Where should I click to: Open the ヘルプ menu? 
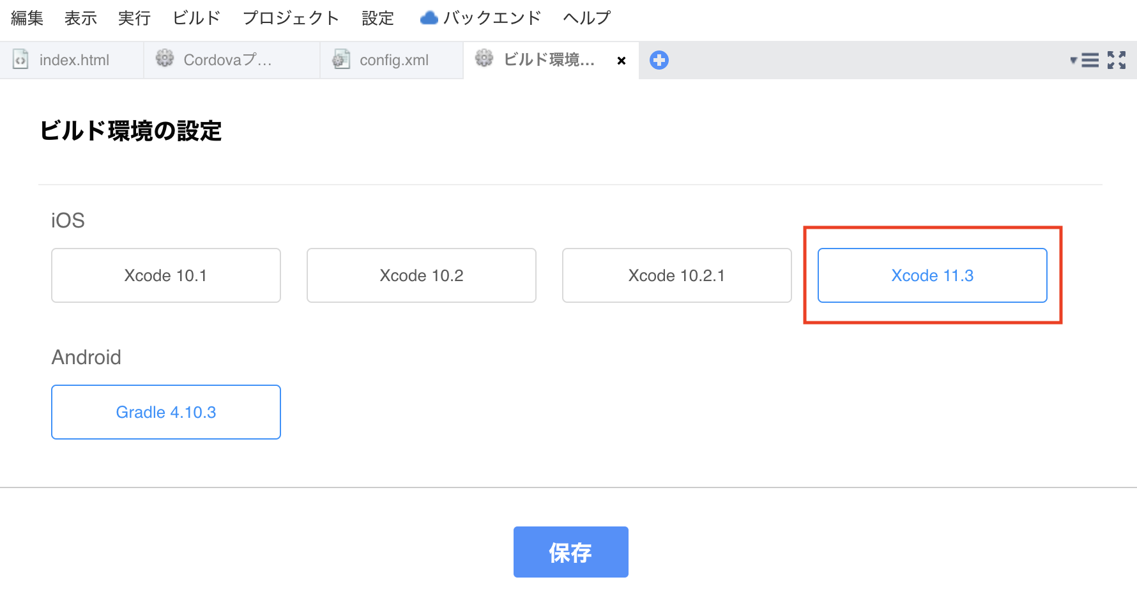[587, 18]
